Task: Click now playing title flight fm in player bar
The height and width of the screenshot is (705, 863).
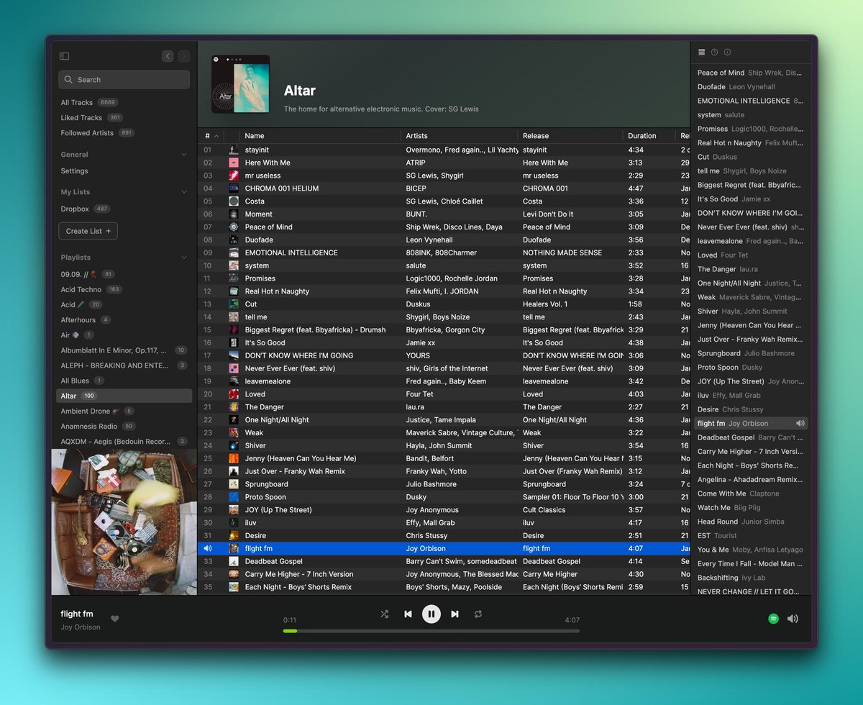Action: [77, 614]
